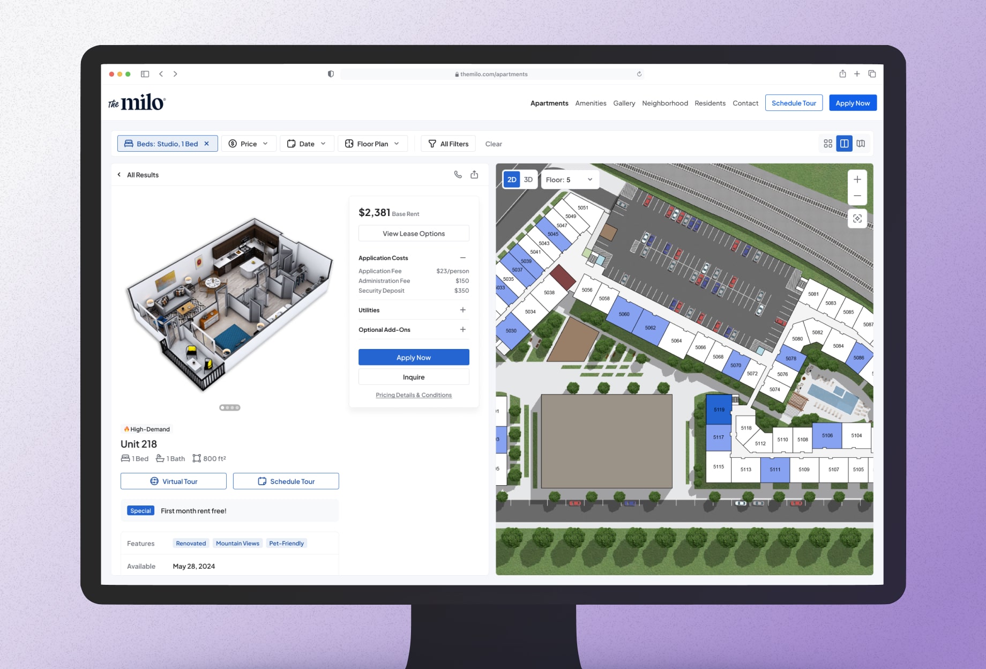The width and height of the screenshot is (986, 669).
Task: Click Schedule Tour in the header
Action: [x=794, y=103]
